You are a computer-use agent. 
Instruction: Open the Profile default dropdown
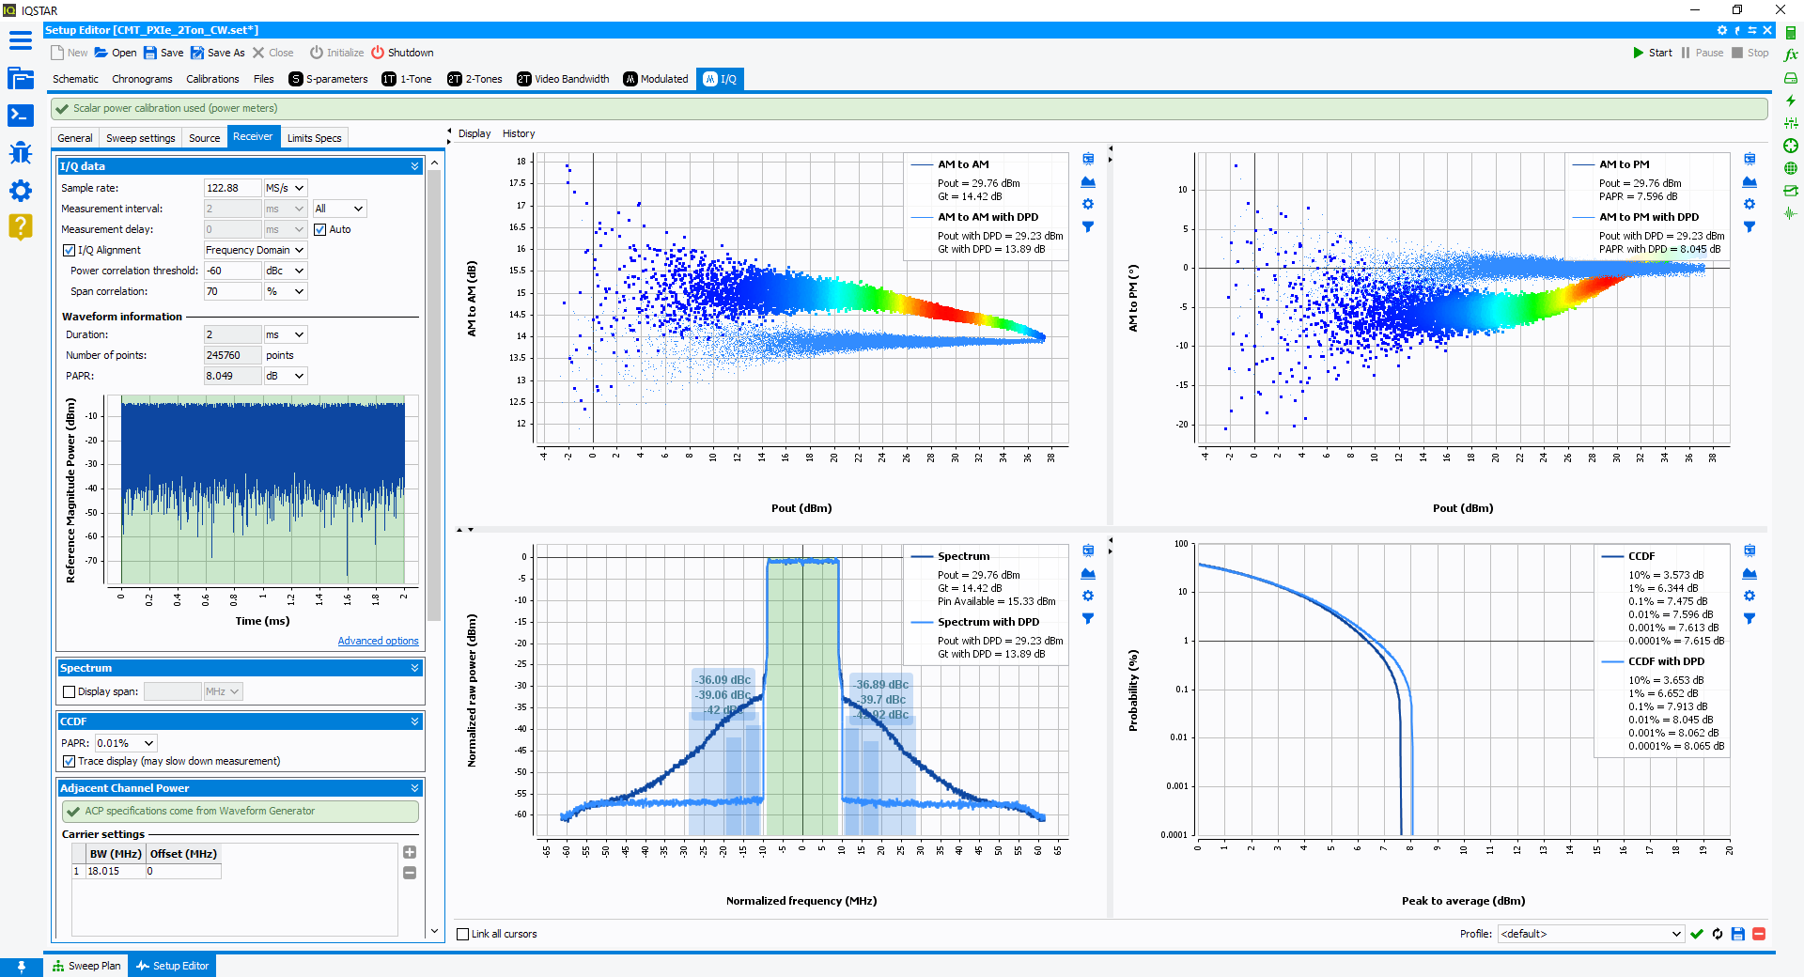pos(1590,934)
